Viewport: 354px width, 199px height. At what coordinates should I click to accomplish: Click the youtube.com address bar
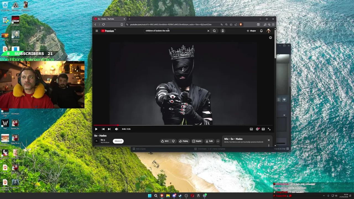(171, 24)
